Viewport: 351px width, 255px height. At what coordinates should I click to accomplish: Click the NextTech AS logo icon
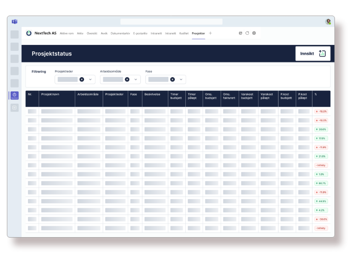(29, 33)
